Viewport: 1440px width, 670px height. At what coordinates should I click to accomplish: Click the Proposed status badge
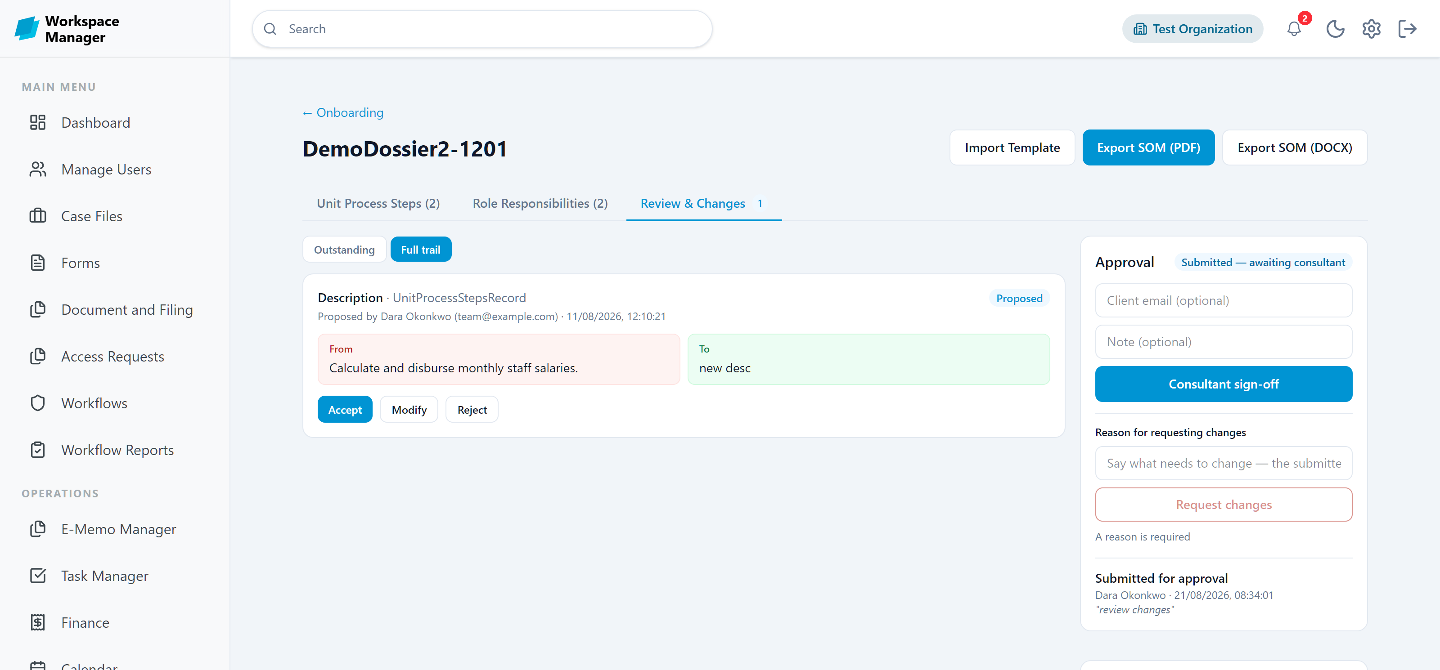point(1019,299)
